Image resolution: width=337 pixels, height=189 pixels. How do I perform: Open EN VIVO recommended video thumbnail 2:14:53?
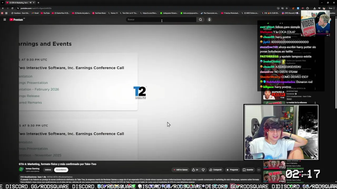point(274,176)
